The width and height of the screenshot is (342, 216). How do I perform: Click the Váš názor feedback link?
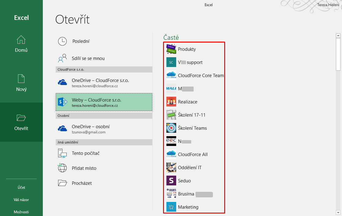click(21, 199)
